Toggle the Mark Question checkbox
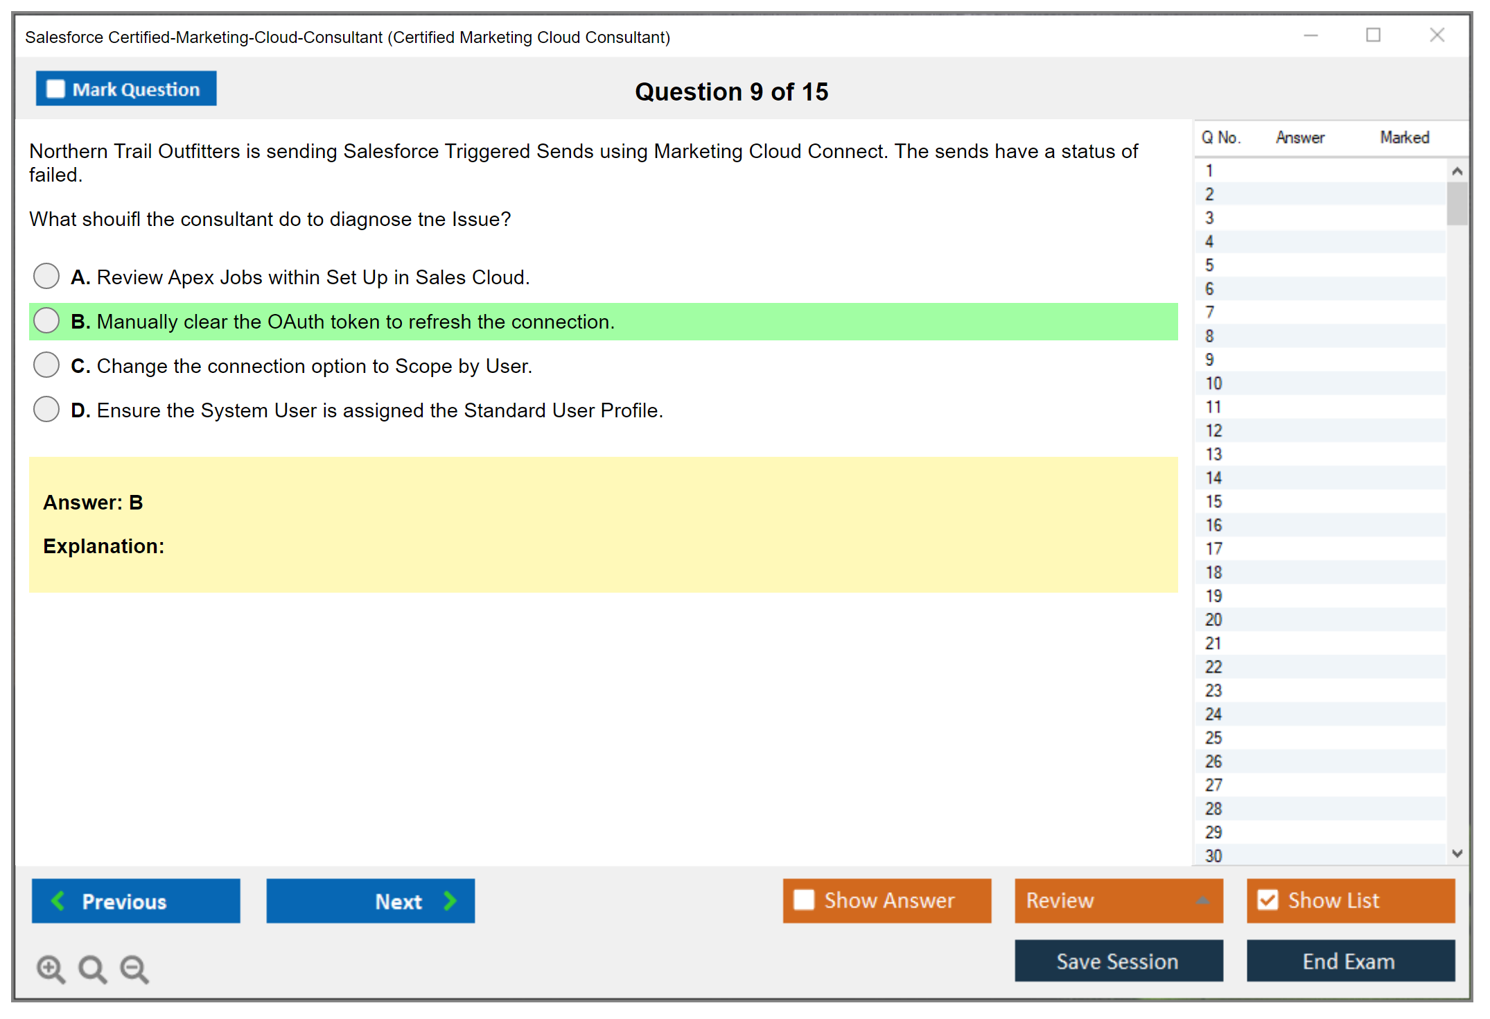Viewport: 1490px width, 1019px height. [x=55, y=89]
